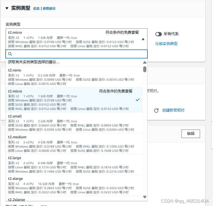Click the selected t2.micro combo box header
Image resolution: width=213 pixels, height=206 pixels.
tap(77, 39)
